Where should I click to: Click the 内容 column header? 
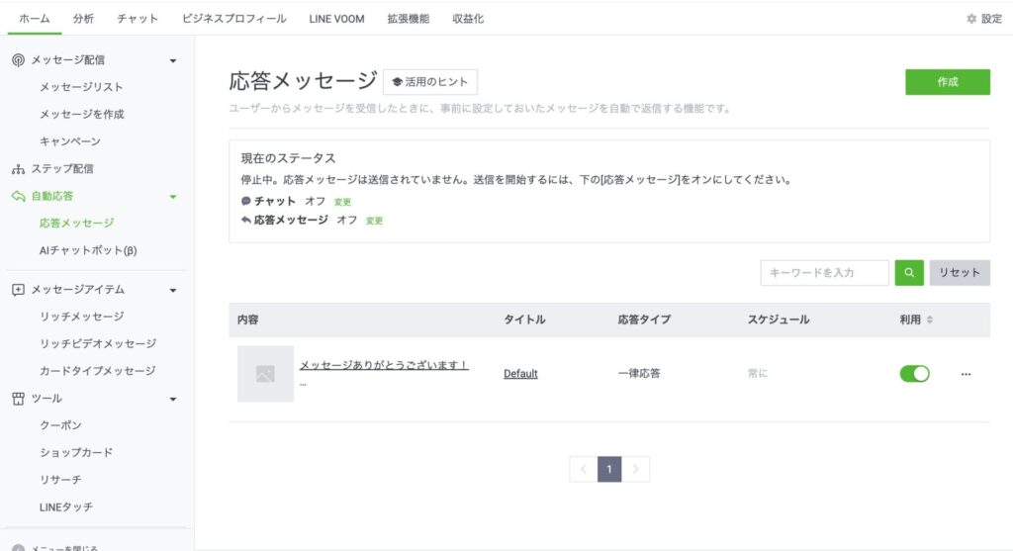tap(248, 320)
